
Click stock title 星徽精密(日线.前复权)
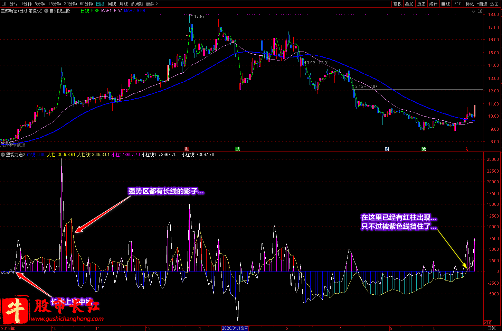coord(22,11)
